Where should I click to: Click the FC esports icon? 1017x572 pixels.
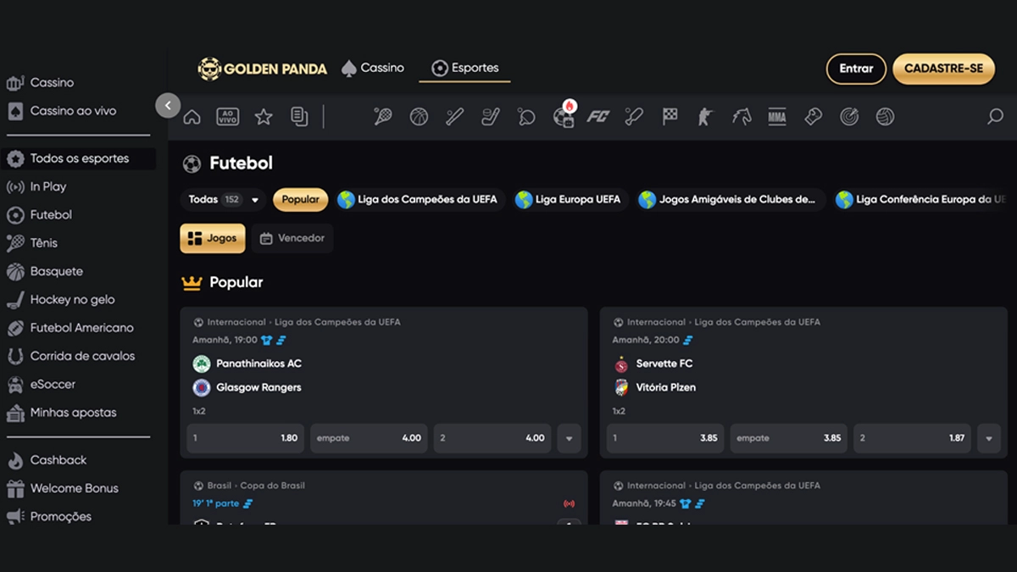pos(598,117)
